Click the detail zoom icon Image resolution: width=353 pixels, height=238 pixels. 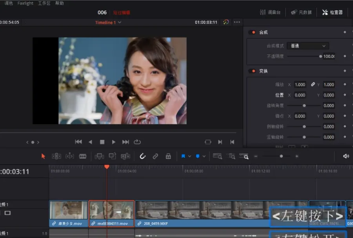(x=231, y=156)
